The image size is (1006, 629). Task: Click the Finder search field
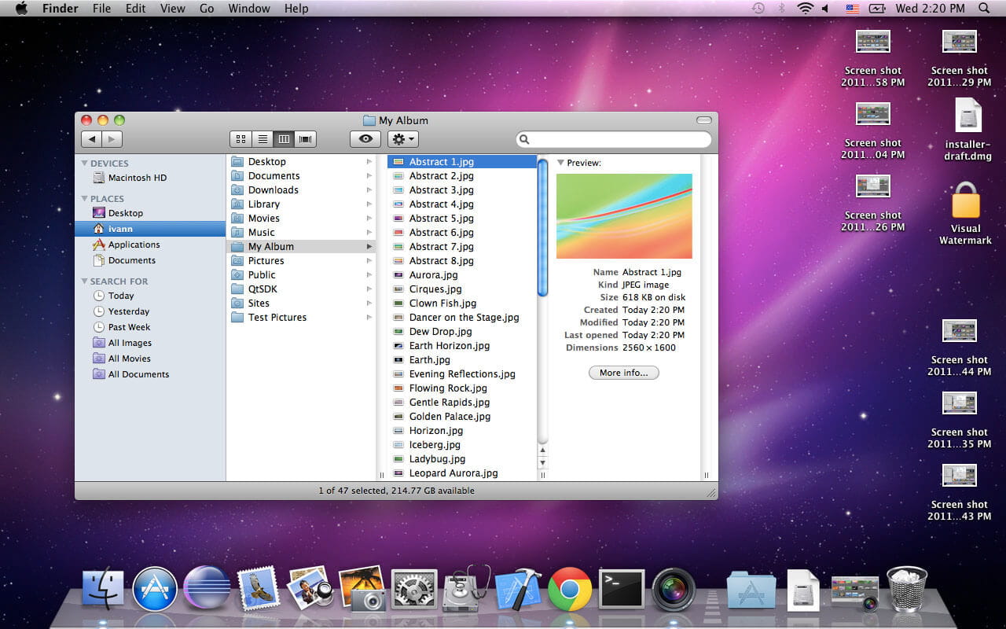(614, 139)
